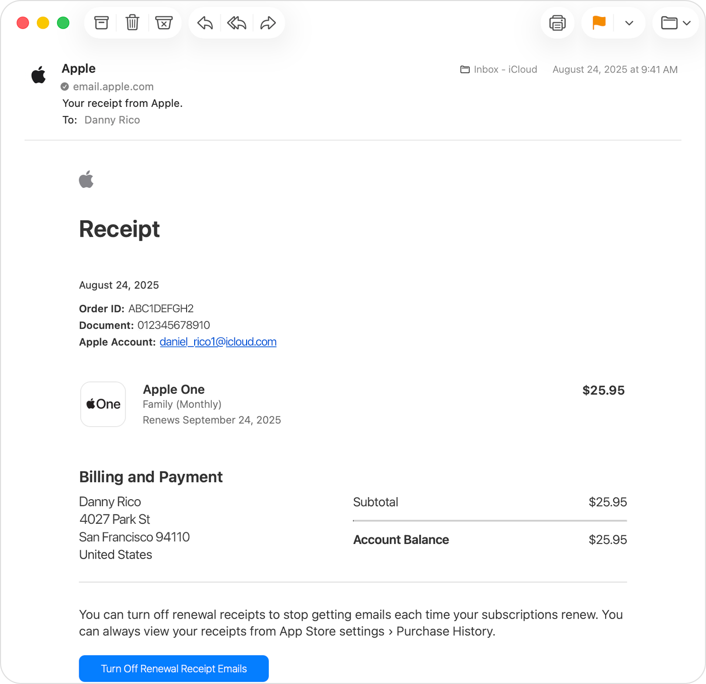Click the Apple sender avatar logo
Screen dimensions: 706x684
[38, 75]
